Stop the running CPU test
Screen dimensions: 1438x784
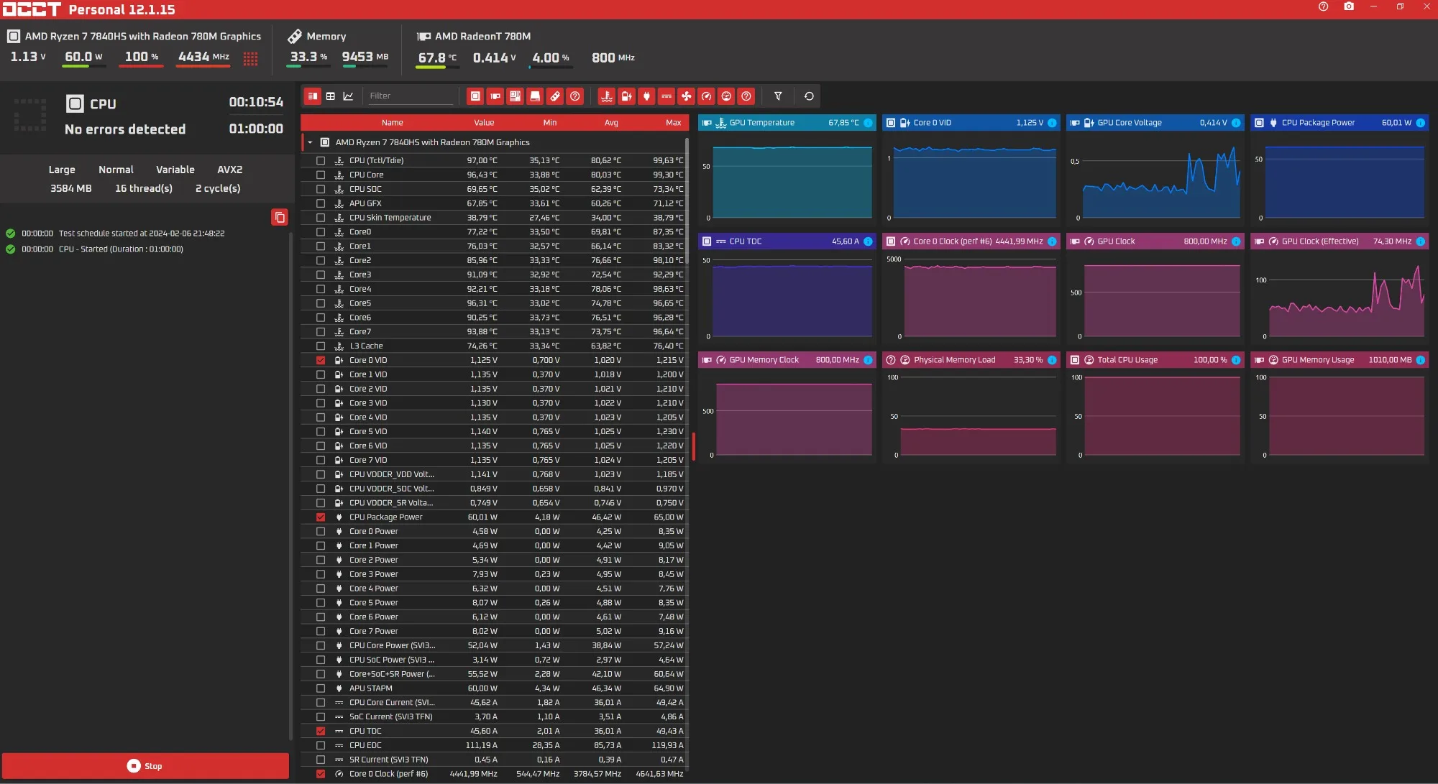(x=145, y=766)
